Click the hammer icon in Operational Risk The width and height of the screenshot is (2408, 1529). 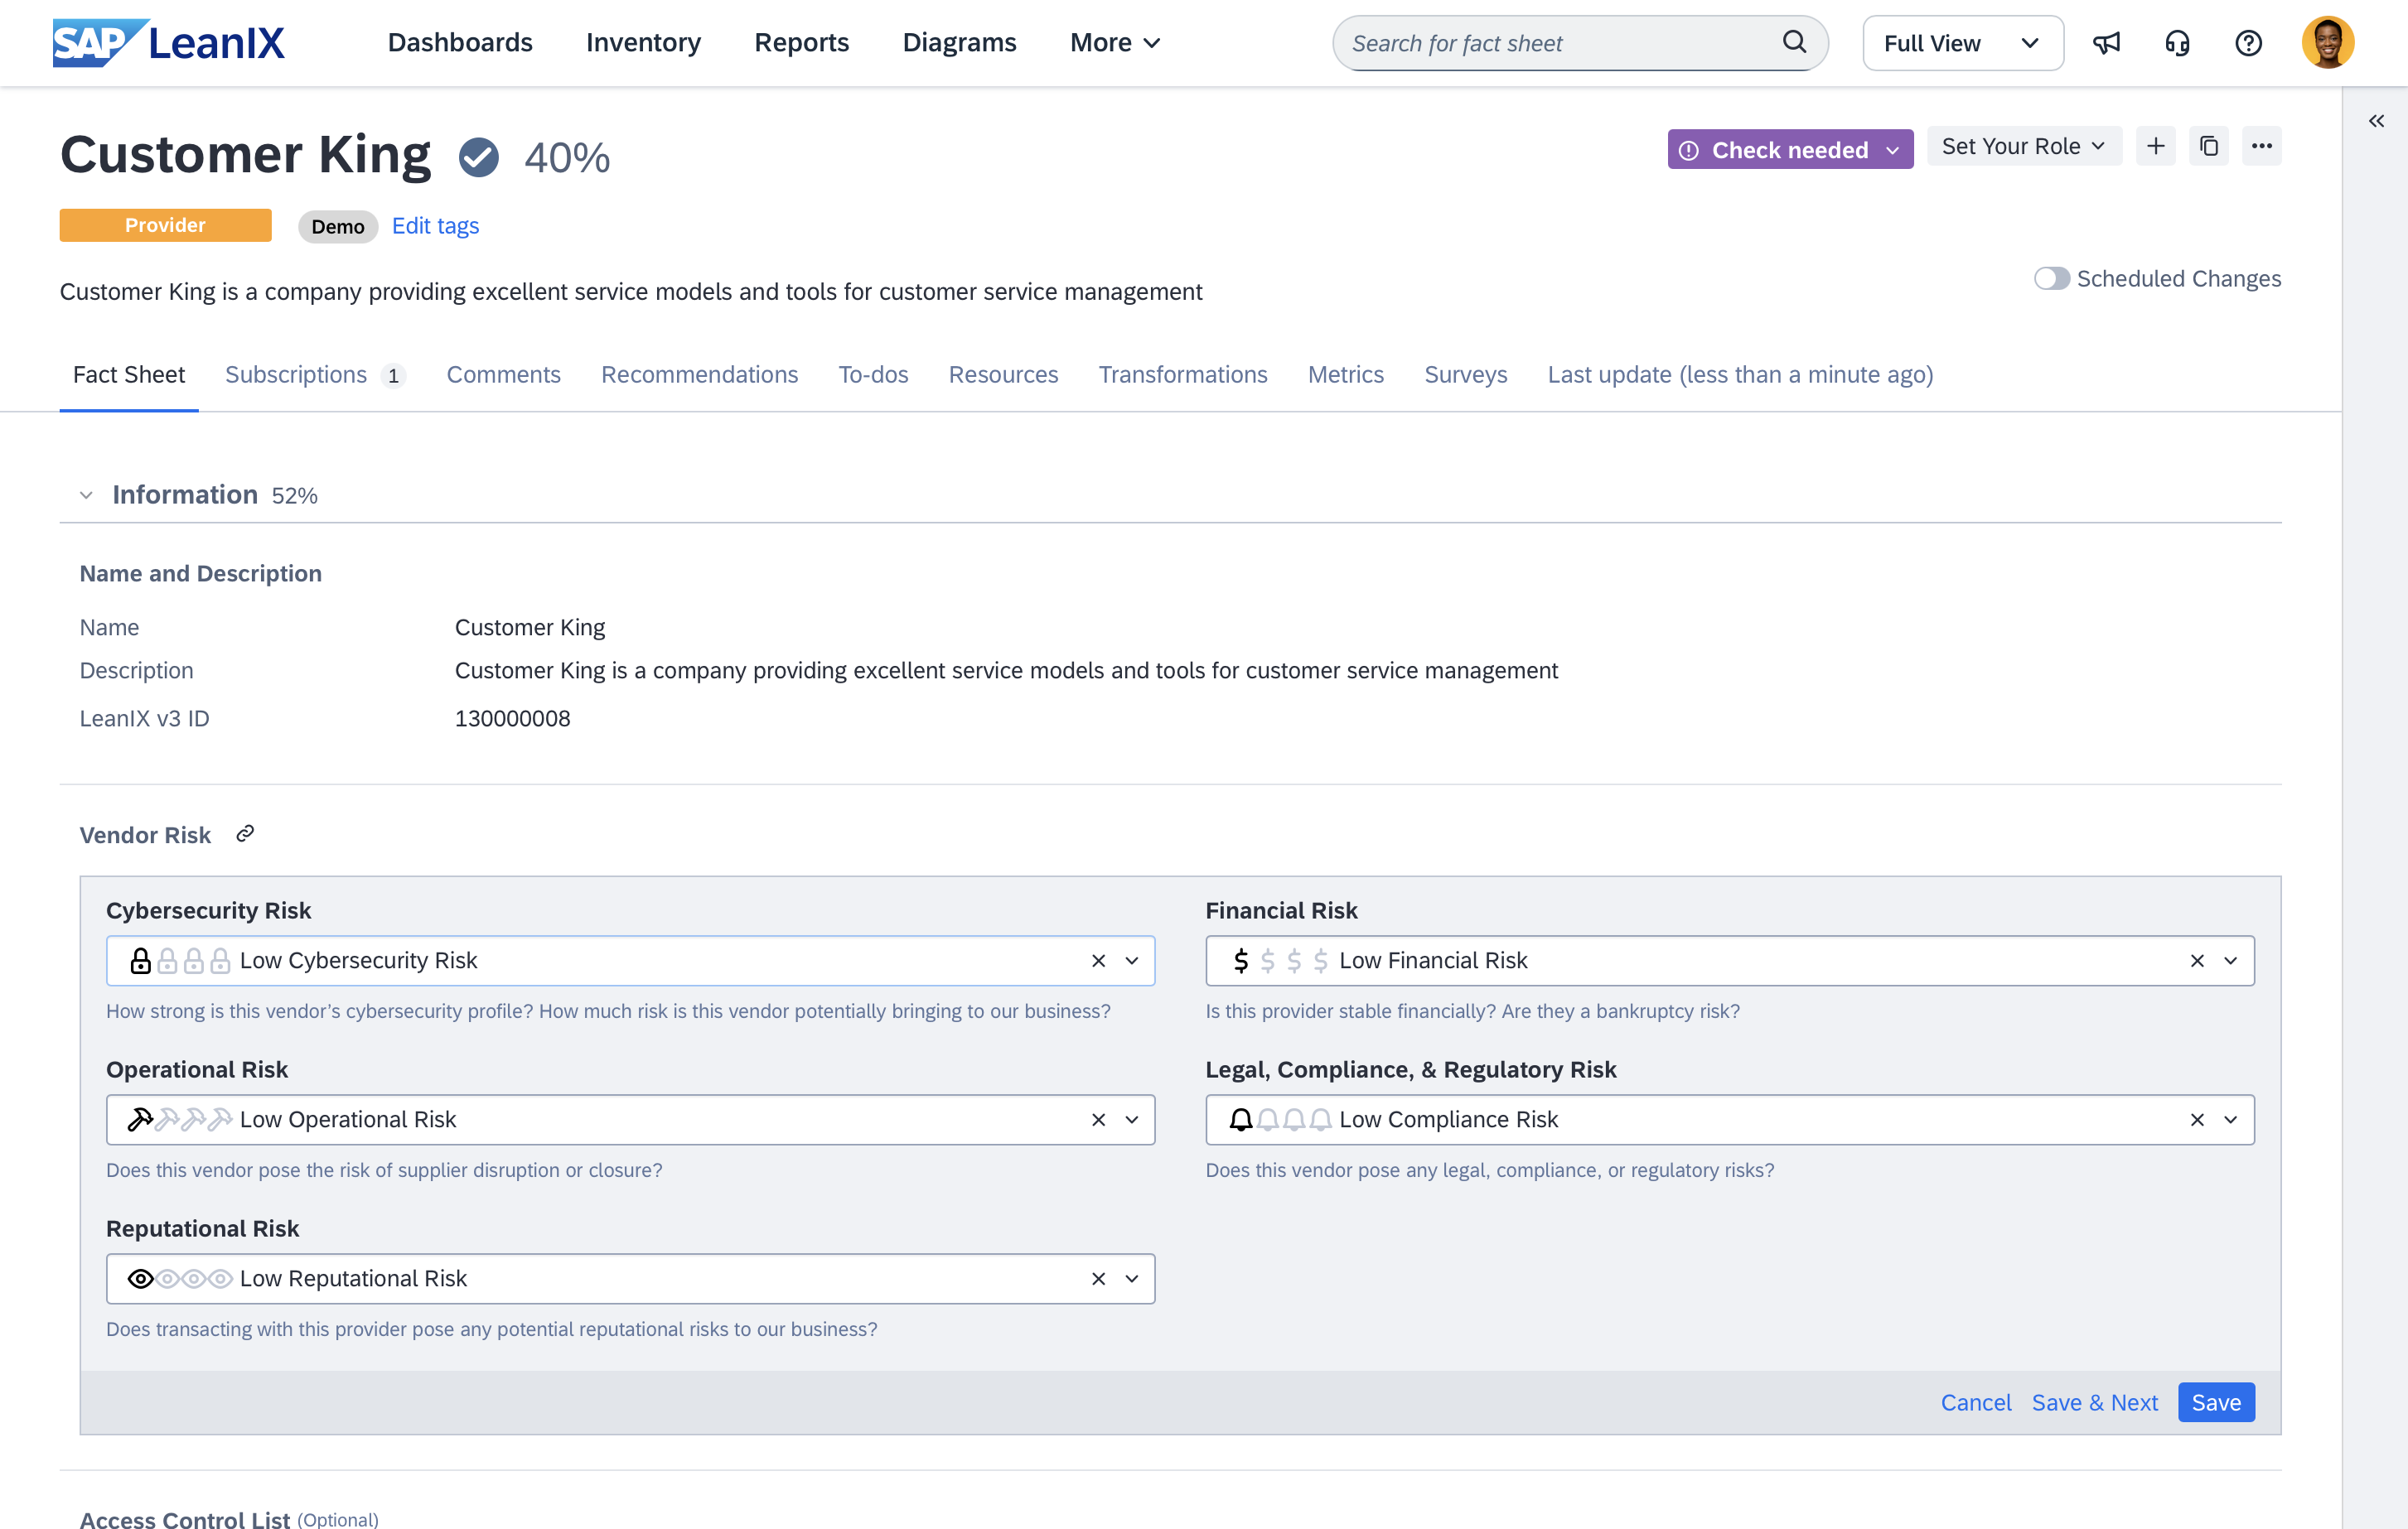(x=141, y=1119)
